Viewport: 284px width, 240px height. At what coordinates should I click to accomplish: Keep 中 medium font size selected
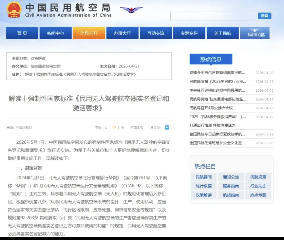coord(114,127)
